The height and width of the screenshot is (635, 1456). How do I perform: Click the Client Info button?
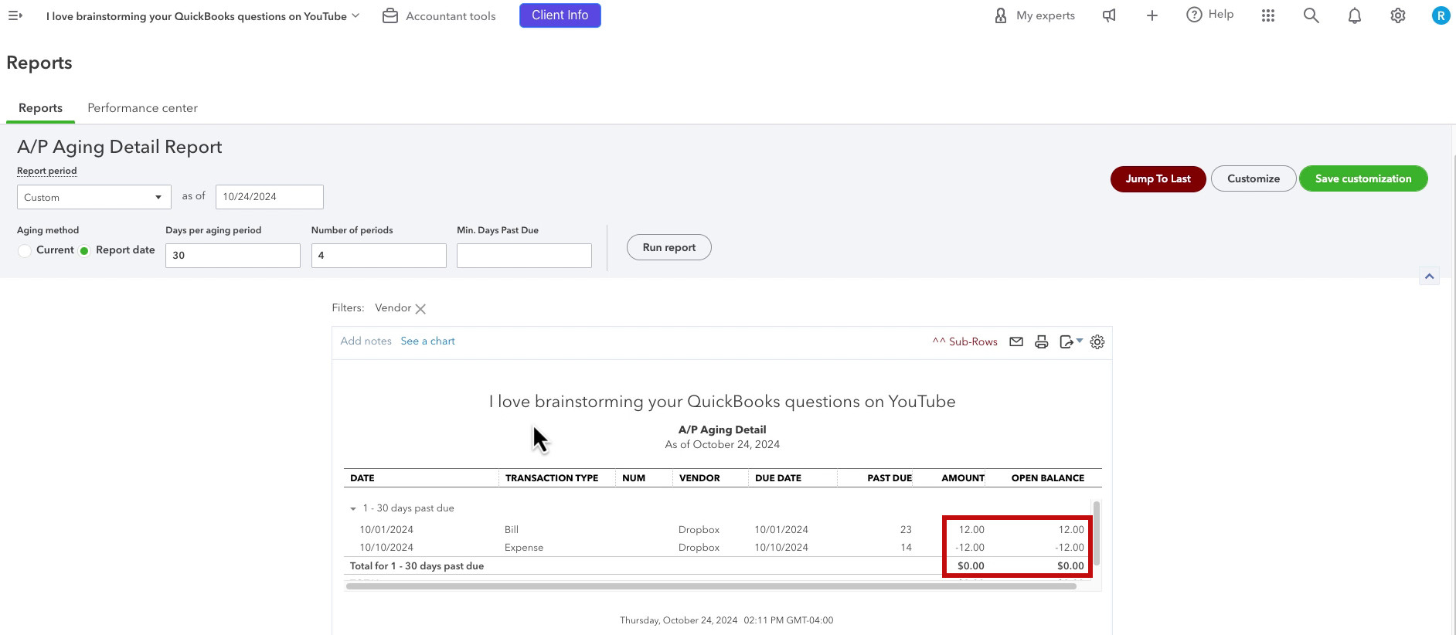(560, 15)
